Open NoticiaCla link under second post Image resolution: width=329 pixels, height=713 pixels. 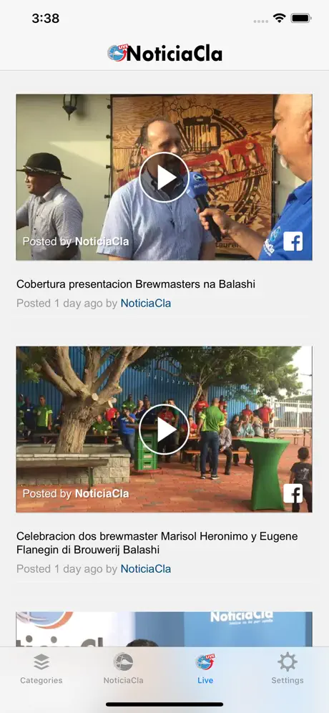pyautogui.click(x=146, y=569)
